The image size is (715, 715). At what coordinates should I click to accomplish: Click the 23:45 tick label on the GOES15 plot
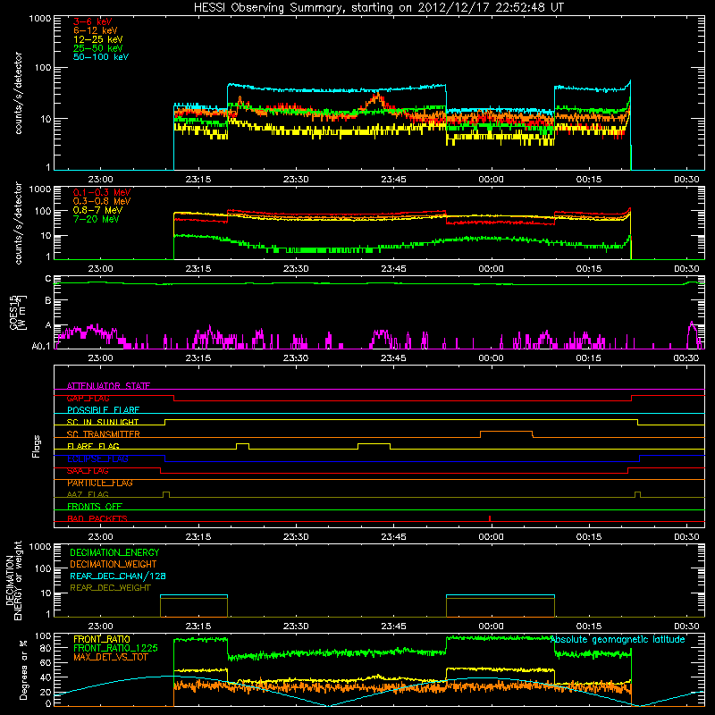point(393,358)
